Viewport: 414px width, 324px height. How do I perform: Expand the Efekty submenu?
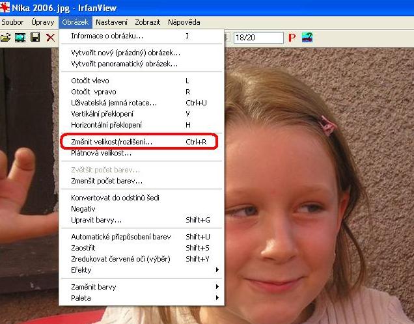[141, 270]
